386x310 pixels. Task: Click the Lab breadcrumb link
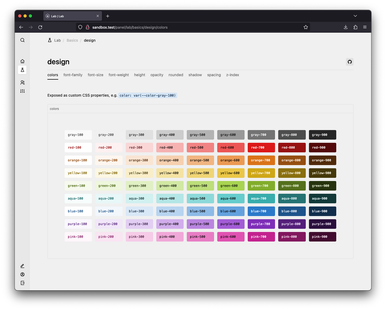pyautogui.click(x=57, y=41)
